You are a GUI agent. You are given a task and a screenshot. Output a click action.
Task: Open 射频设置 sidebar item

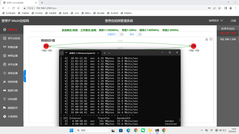coord(11,47)
